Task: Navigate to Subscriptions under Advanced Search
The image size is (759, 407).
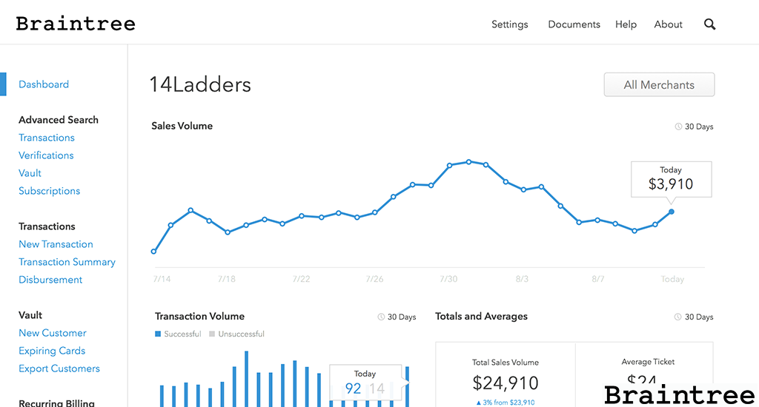Action: click(x=49, y=191)
